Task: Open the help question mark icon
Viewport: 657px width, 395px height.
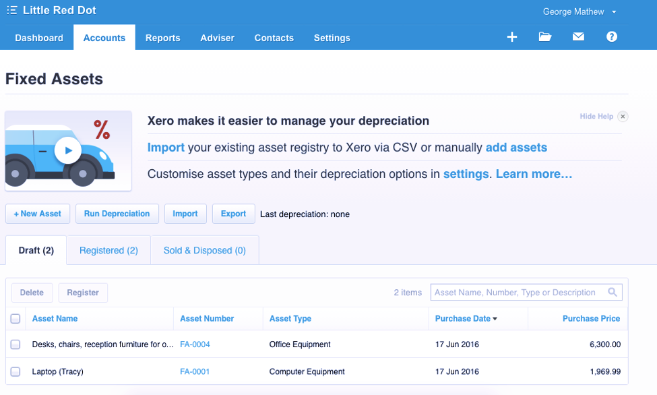Action: [x=611, y=37]
